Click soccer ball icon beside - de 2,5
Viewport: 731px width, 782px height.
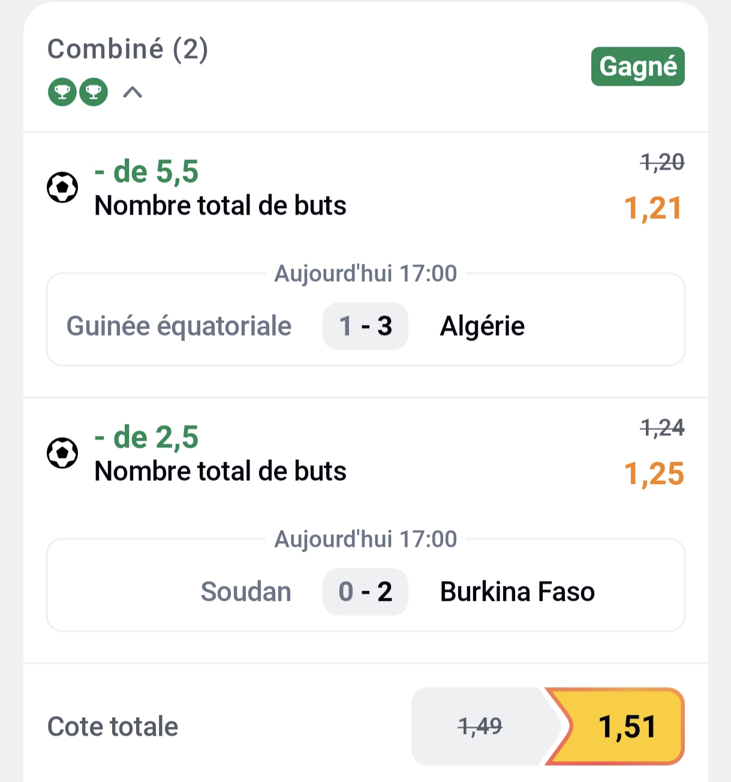click(62, 453)
